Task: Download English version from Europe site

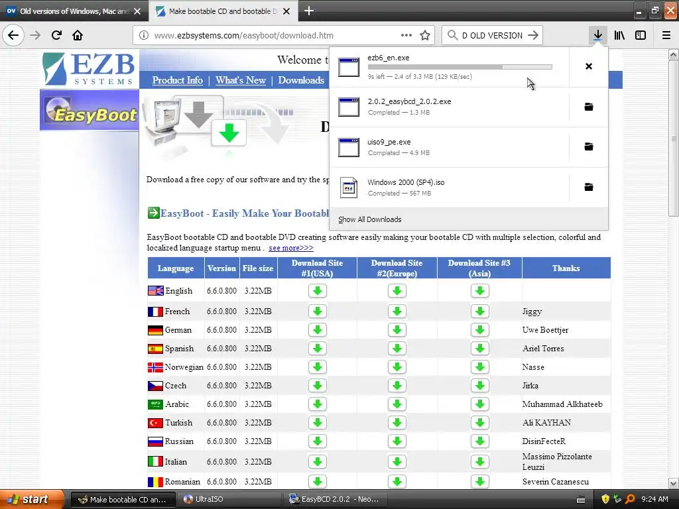Action: 397,291
